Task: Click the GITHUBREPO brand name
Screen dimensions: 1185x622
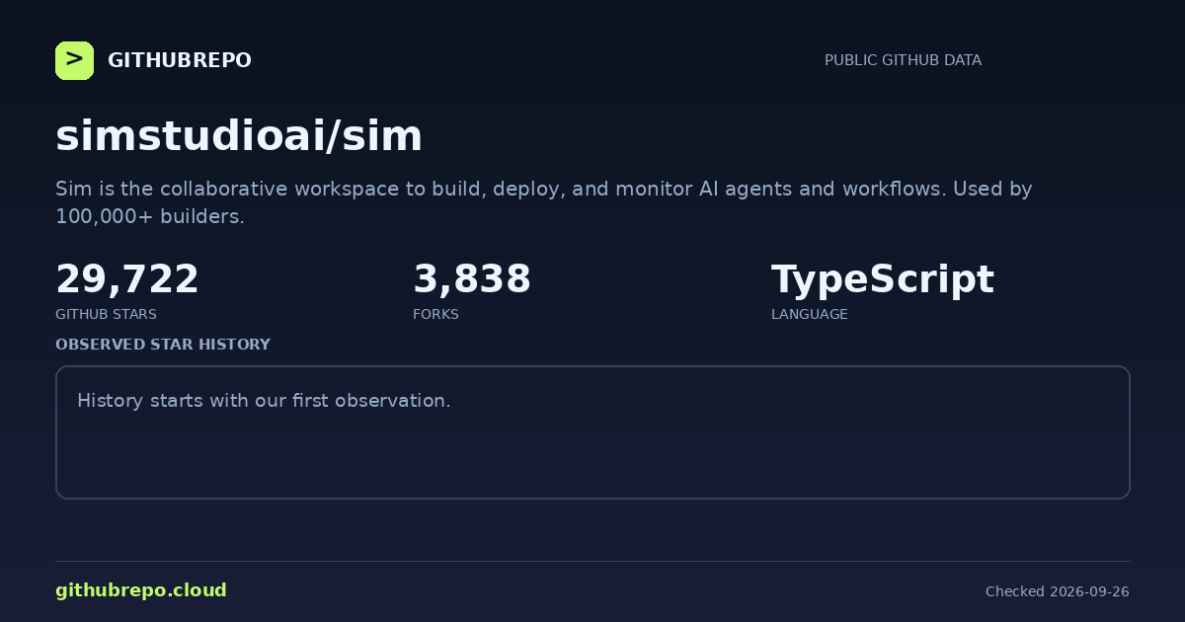Action: pyautogui.click(x=180, y=60)
